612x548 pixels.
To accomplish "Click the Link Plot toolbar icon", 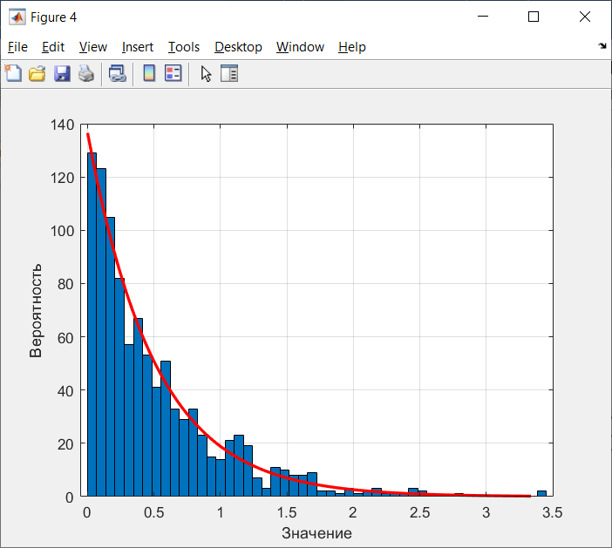I will 118,73.
